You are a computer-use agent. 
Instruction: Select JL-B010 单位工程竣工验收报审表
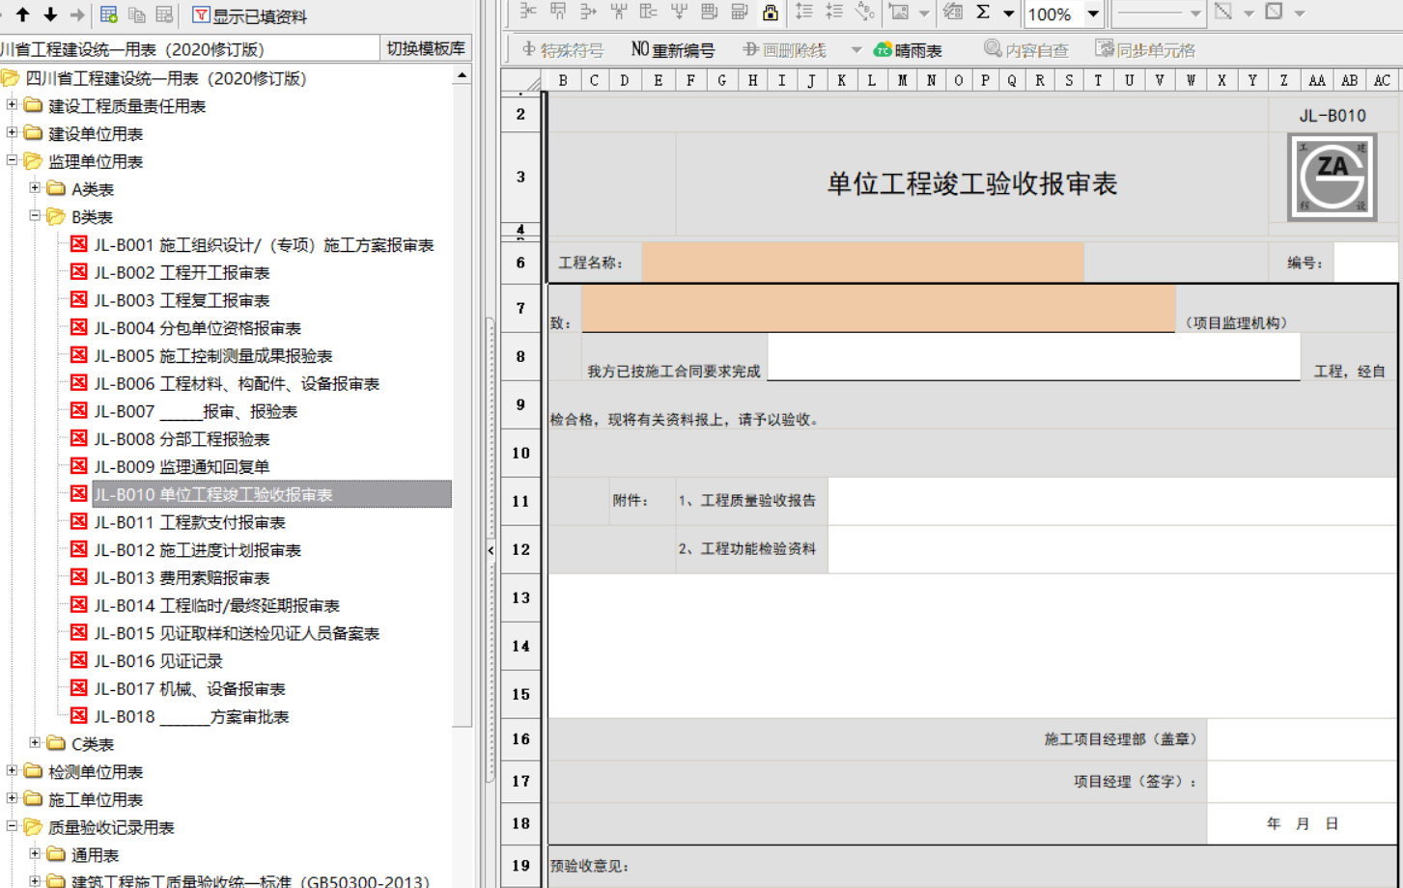(271, 494)
